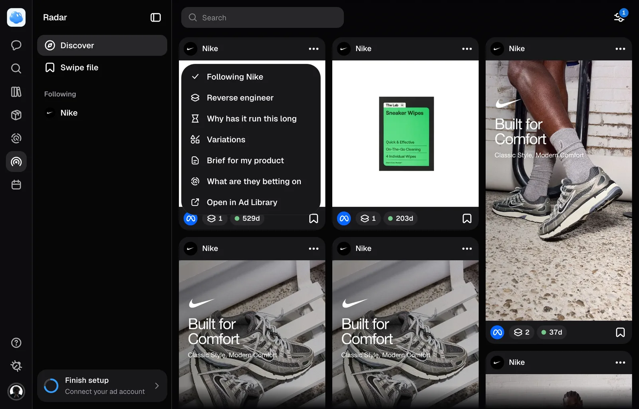
Task: Choose What are they betting on
Action: (251, 181)
